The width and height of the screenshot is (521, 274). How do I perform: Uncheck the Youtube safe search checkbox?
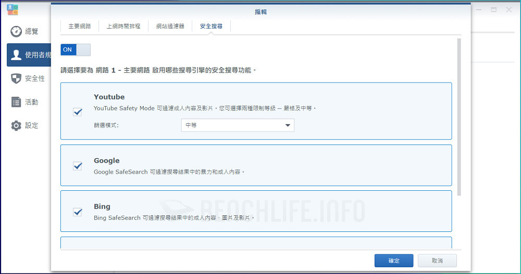click(78, 112)
